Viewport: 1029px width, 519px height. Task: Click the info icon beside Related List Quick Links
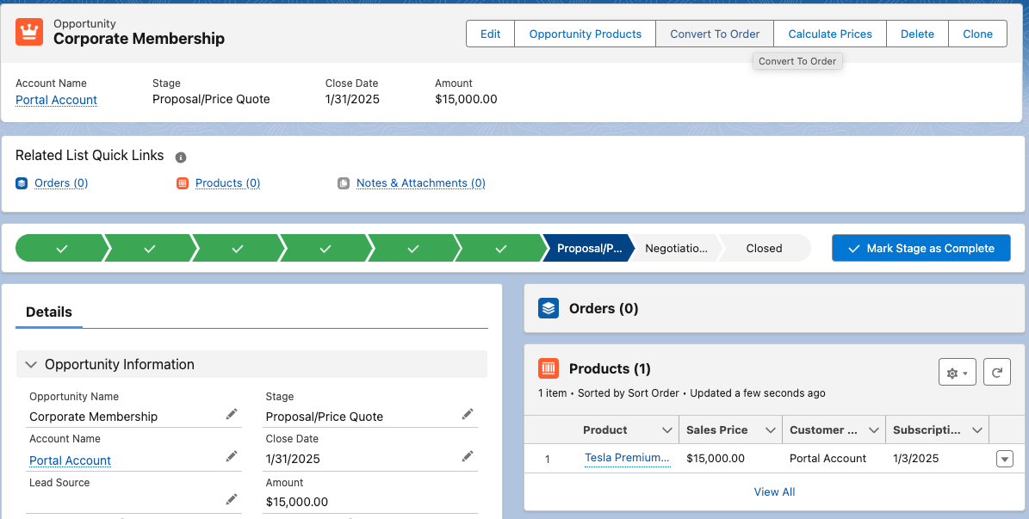[x=181, y=158]
